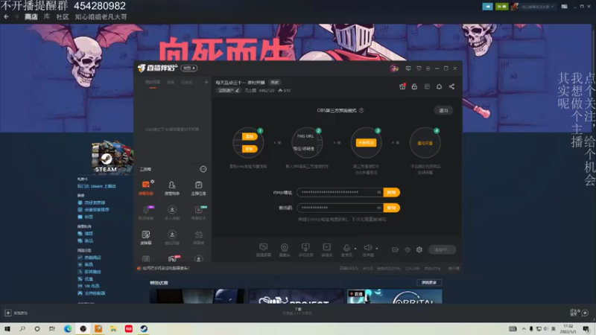Open the Steam gift card thumbnail
This screenshot has height=335, width=596.
[x=112, y=158]
